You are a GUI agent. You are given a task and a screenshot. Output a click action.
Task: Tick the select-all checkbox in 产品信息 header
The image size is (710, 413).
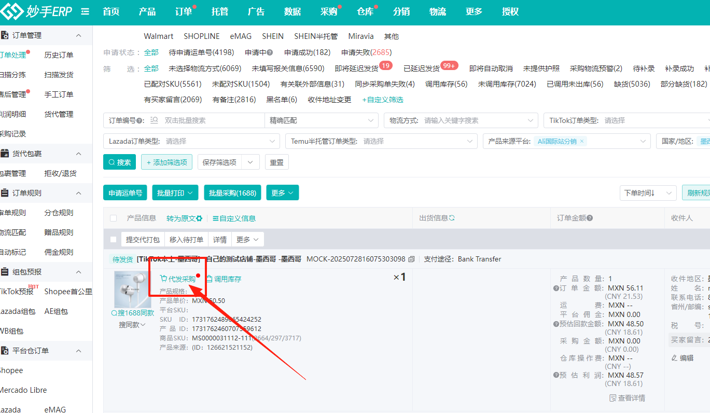(114, 218)
